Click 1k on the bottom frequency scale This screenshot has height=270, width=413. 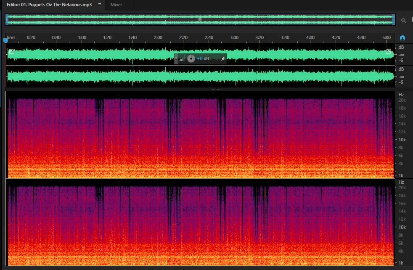pyautogui.click(x=401, y=262)
